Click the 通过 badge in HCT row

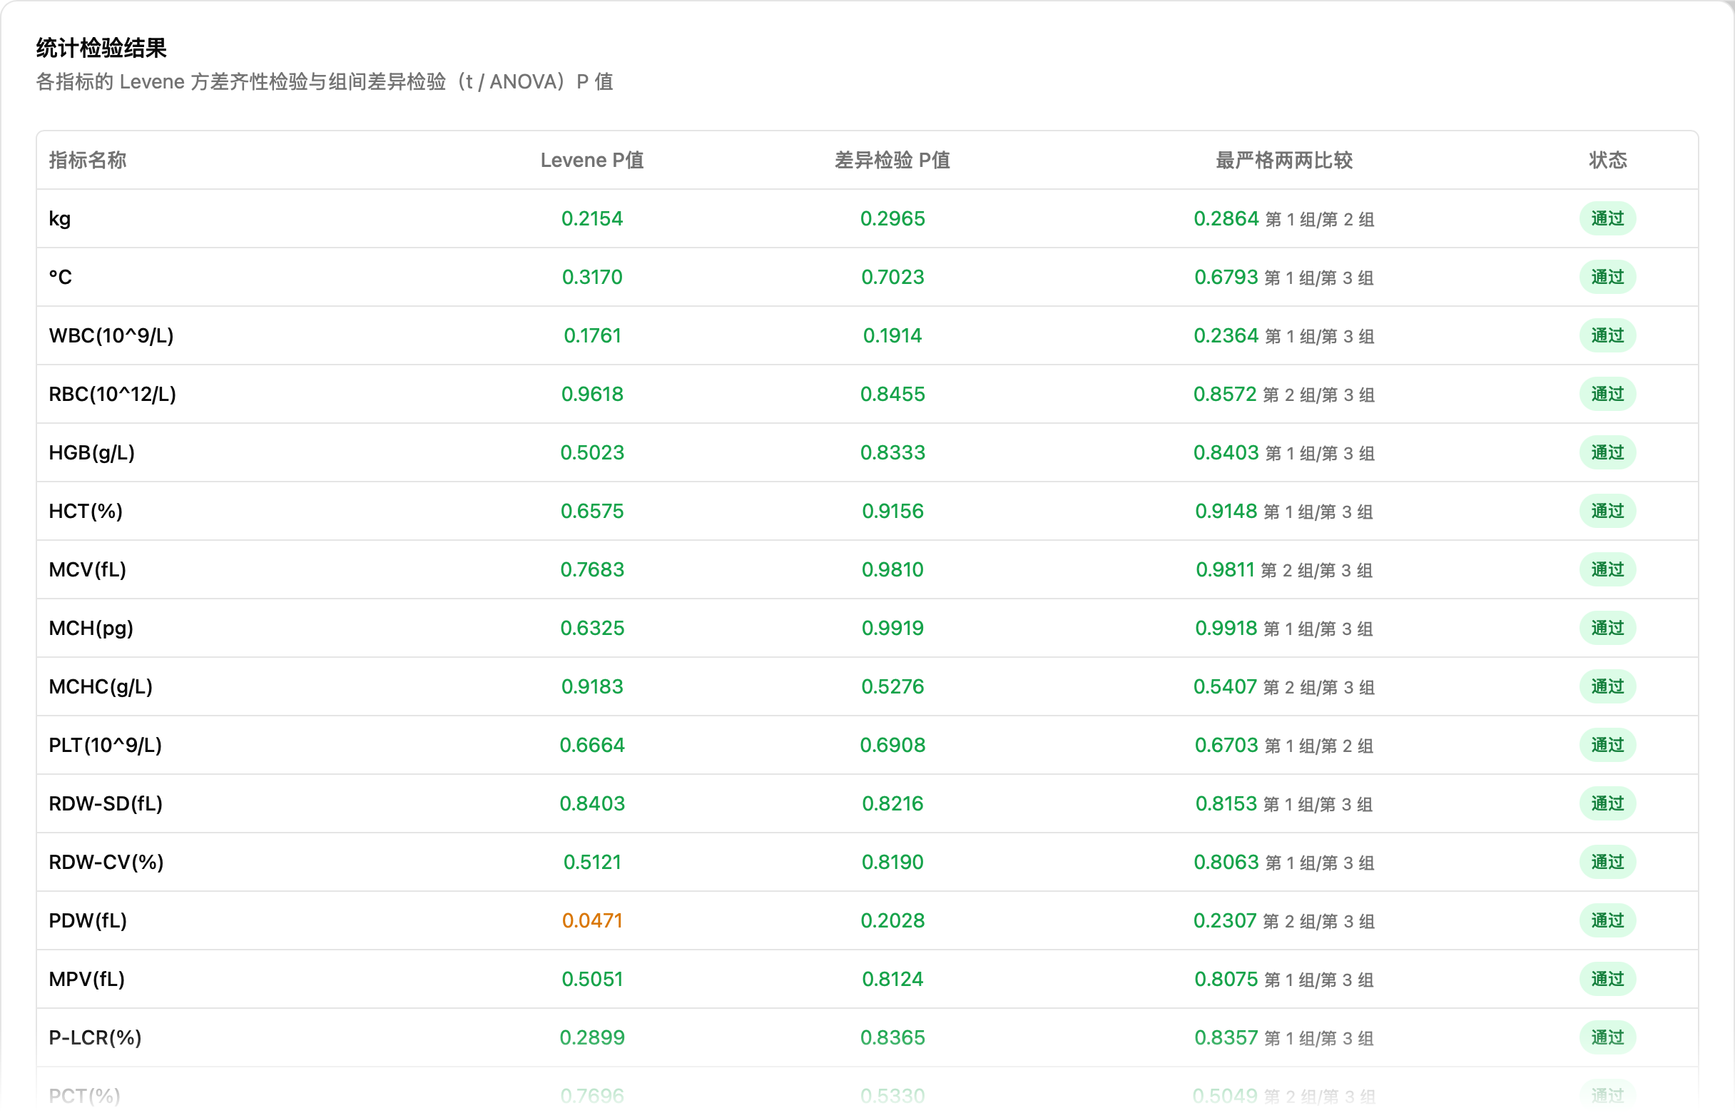coord(1608,511)
